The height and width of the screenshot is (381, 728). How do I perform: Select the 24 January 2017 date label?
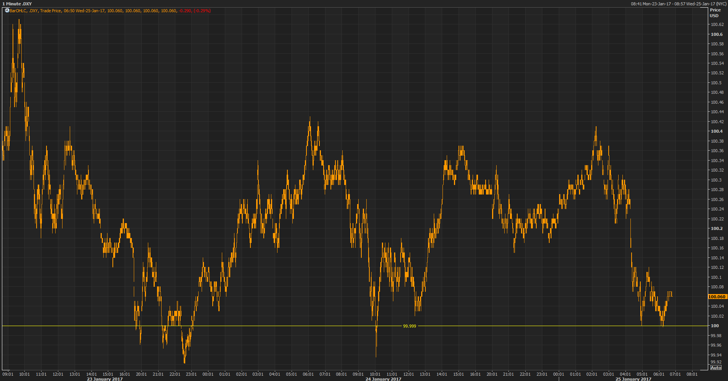click(x=383, y=379)
